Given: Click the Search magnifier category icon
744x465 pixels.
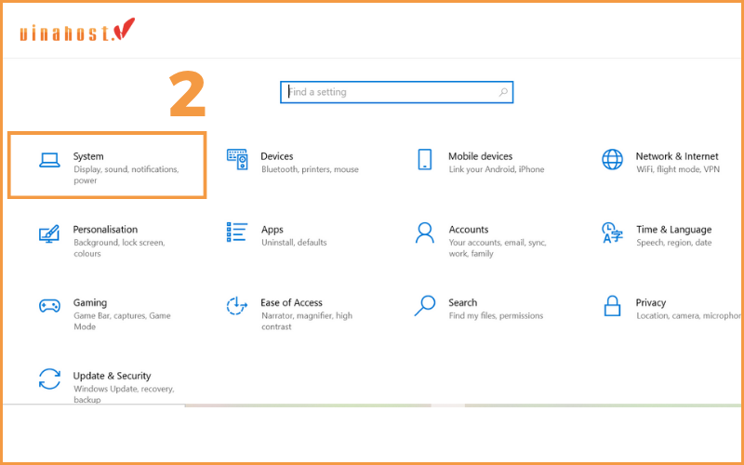Looking at the screenshot, I should tap(425, 306).
